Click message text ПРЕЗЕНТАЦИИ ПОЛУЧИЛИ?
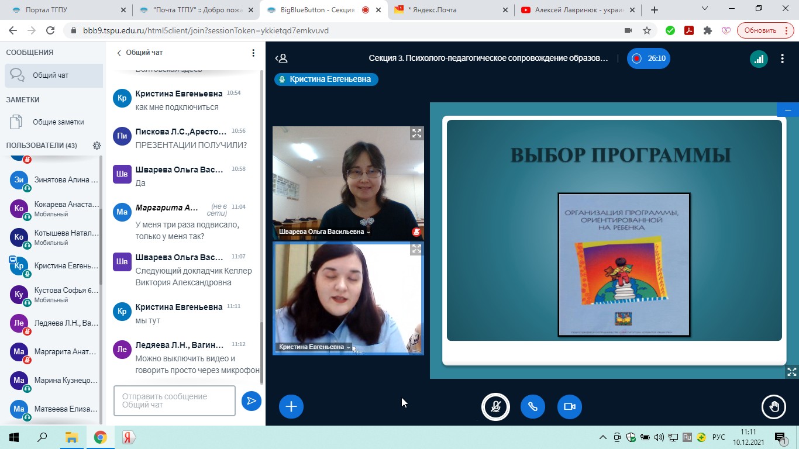This screenshot has width=799, height=449. [x=191, y=145]
